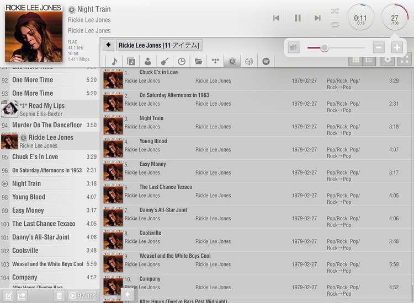This screenshot has width=414, height=303.
Task: Play queue item 101 Danny's All-Star Joint
Action: pos(49,237)
